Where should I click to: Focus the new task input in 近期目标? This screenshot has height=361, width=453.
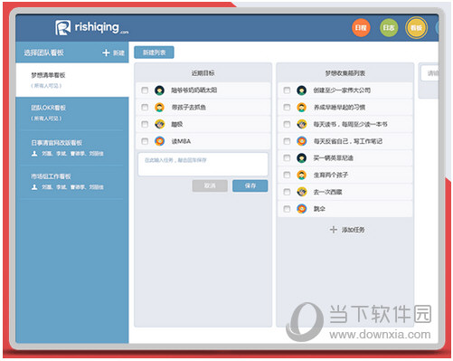point(203,165)
